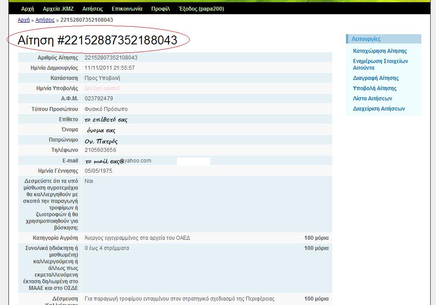Viewport: 436px width, 305px height.
Task: Go to Αιτήσεις in the top navigation bar
Action: pyautogui.click(x=93, y=9)
